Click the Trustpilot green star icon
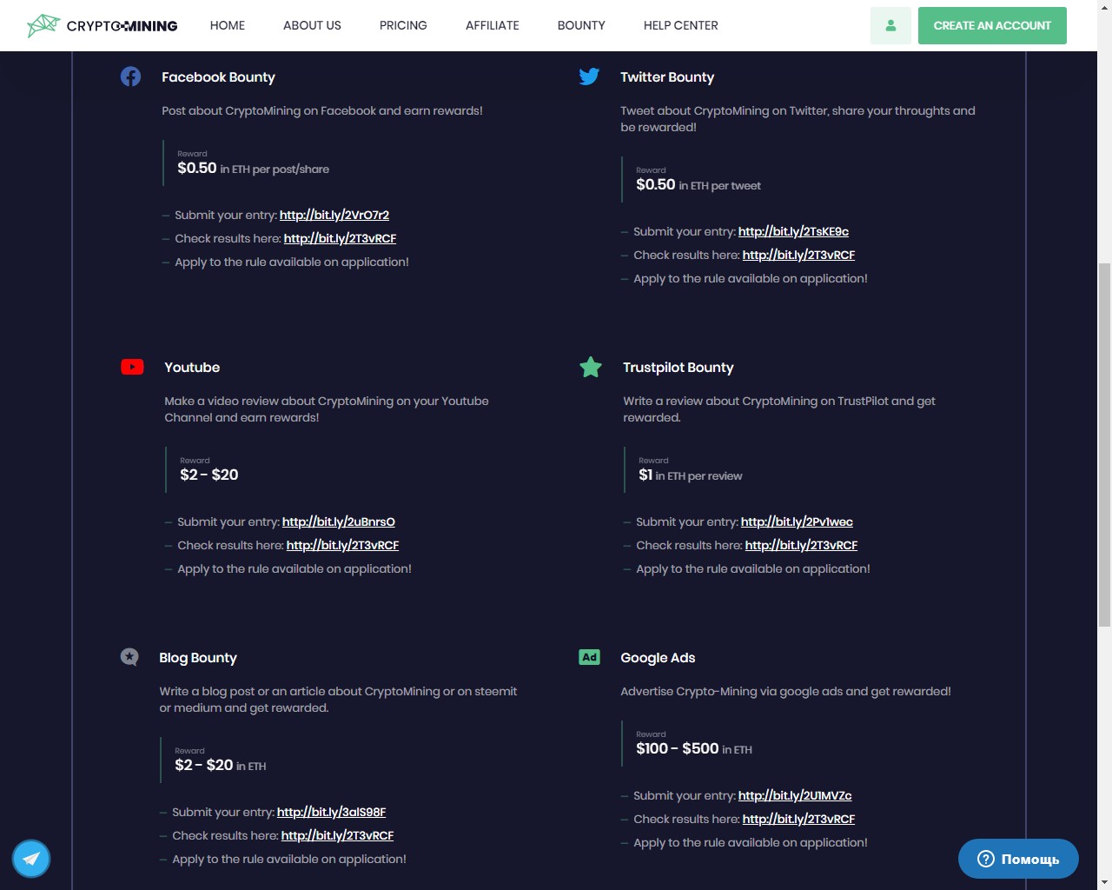The height and width of the screenshot is (890, 1112). (x=591, y=367)
